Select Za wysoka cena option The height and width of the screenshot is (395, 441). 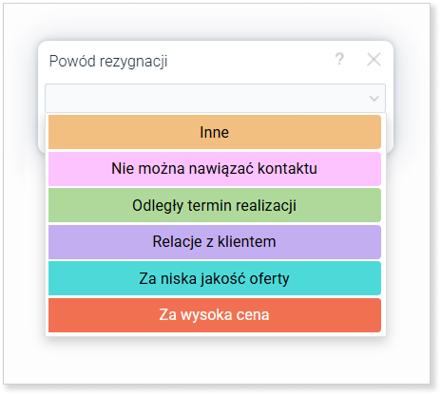[x=215, y=315]
